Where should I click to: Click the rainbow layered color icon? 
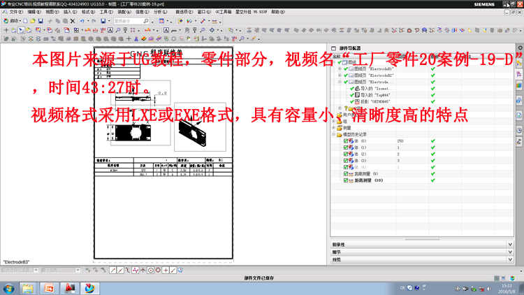144,39
